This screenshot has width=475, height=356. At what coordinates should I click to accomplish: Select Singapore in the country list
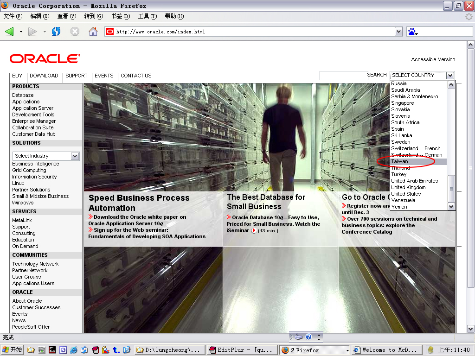(x=418, y=103)
